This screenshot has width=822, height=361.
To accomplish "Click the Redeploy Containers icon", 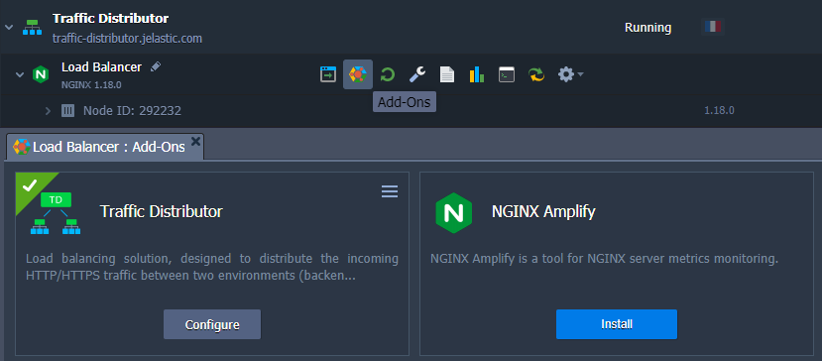I will click(x=536, y=74).
